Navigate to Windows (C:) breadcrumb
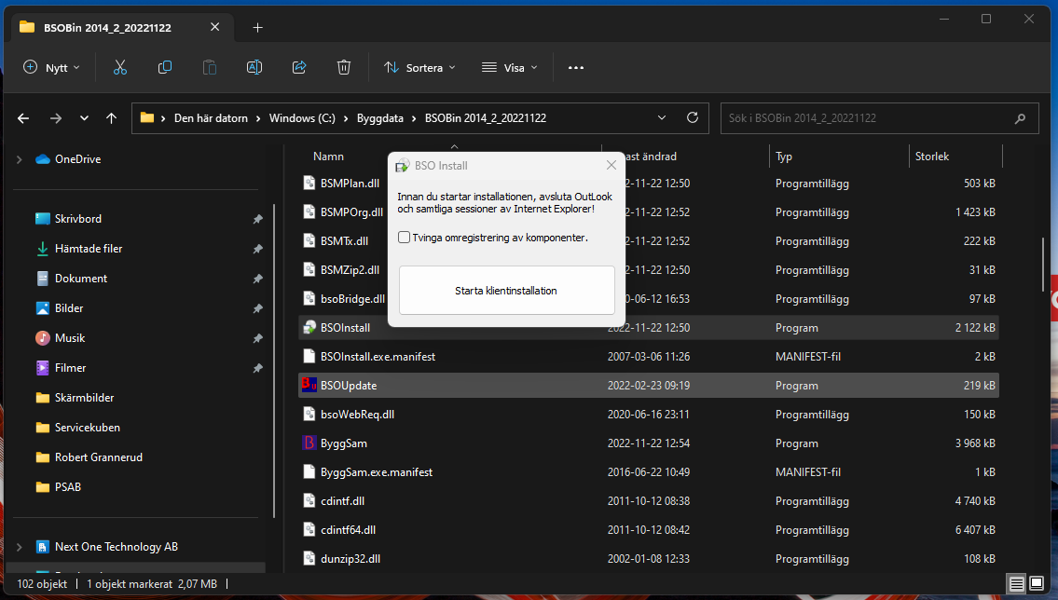The height and width of the screenshot is (600, 1058). point(302,118)
